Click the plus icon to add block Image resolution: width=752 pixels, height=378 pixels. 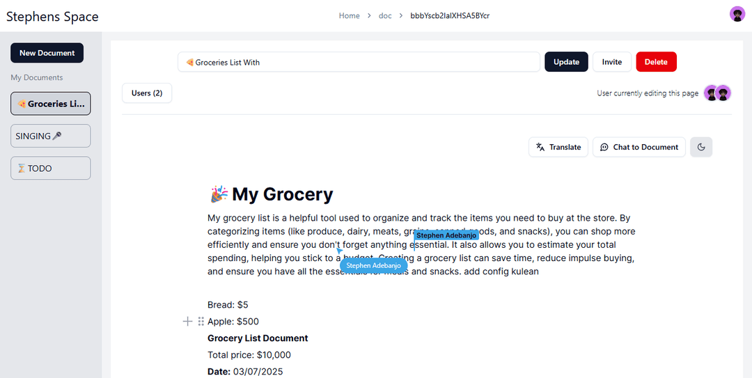[187, 321]
